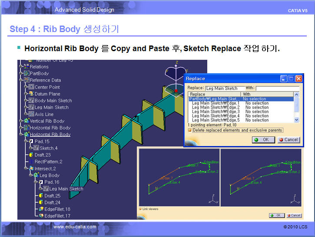This screenshot has height=237, width=315.
Task: Expand the PartBody tree node
Action: [20, 74]
